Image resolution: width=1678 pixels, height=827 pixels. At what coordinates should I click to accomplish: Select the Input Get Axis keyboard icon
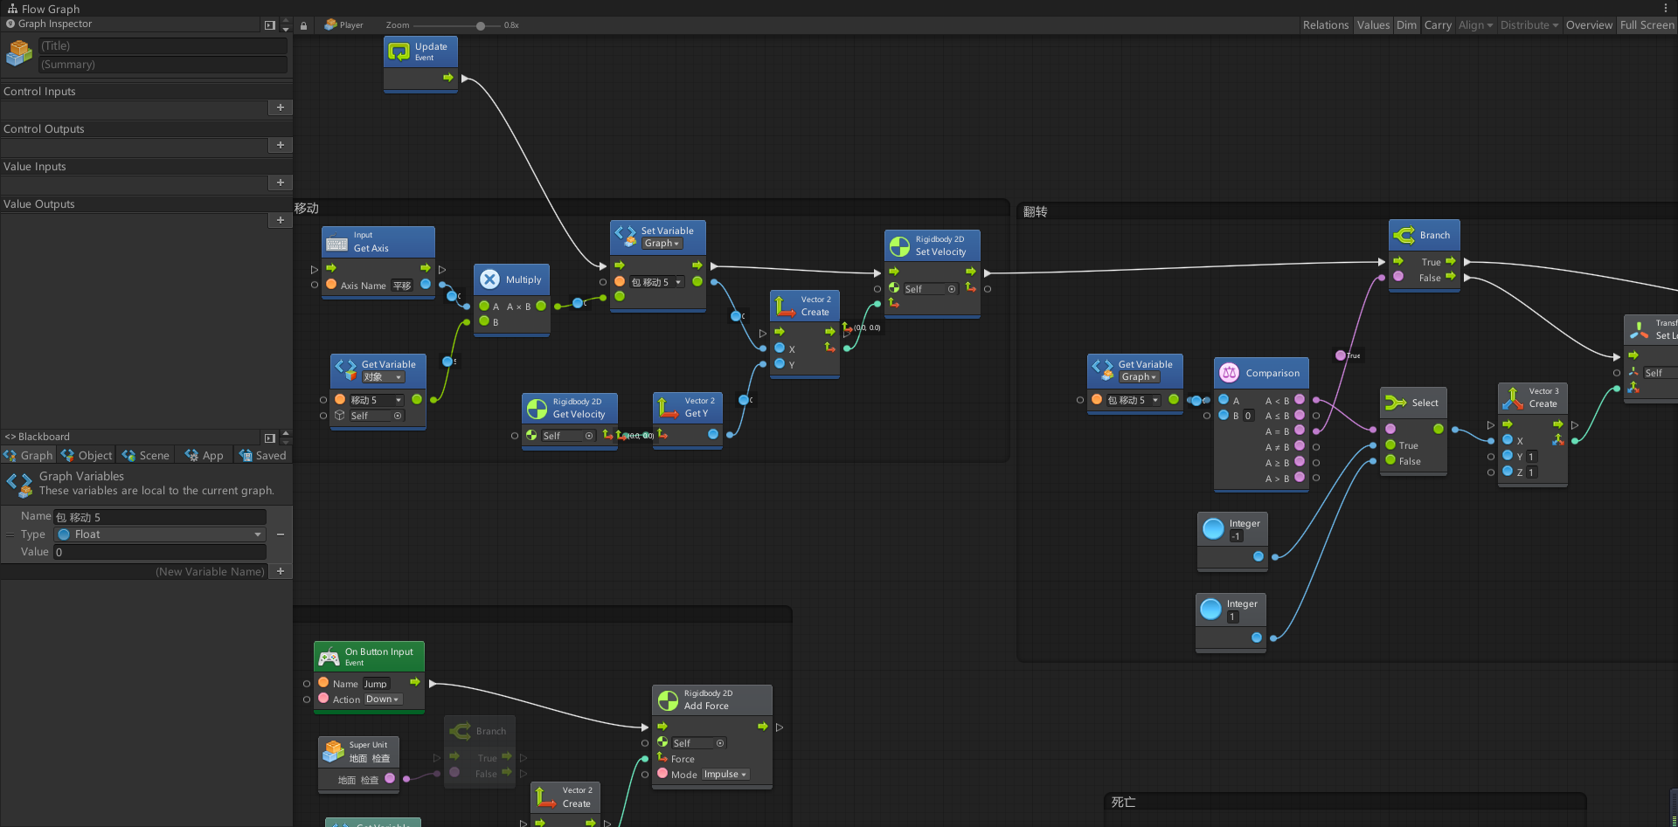tap(336, 242)
